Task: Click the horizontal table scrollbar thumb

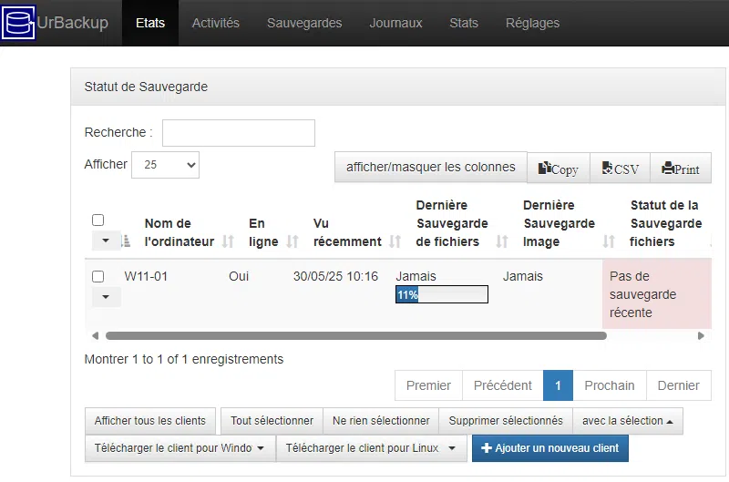Action: pos(356,335)
